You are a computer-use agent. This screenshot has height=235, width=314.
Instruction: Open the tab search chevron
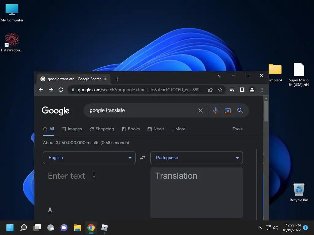pyautogui.click(x=219, y=76)
